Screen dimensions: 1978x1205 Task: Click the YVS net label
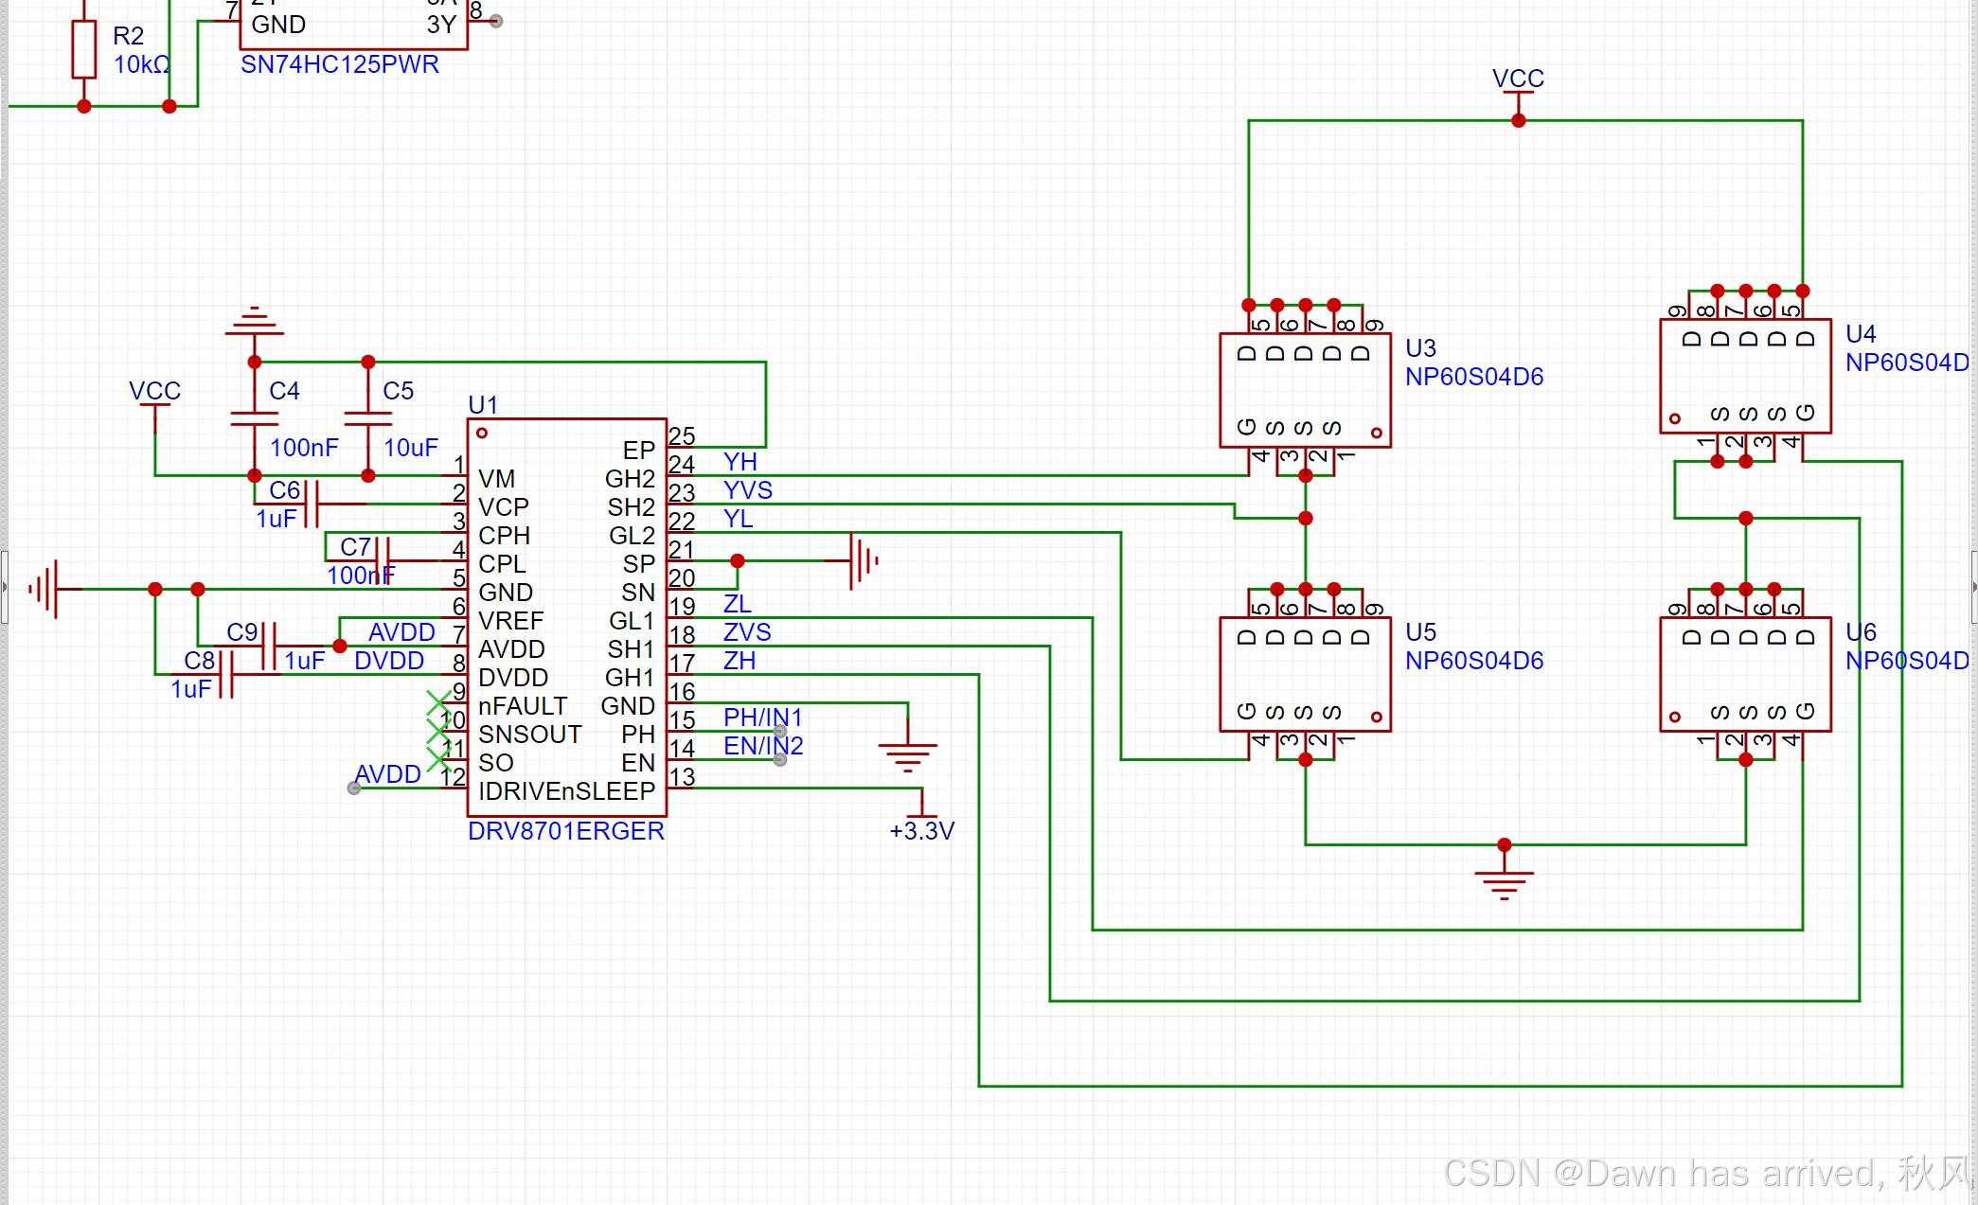(747, 490)
